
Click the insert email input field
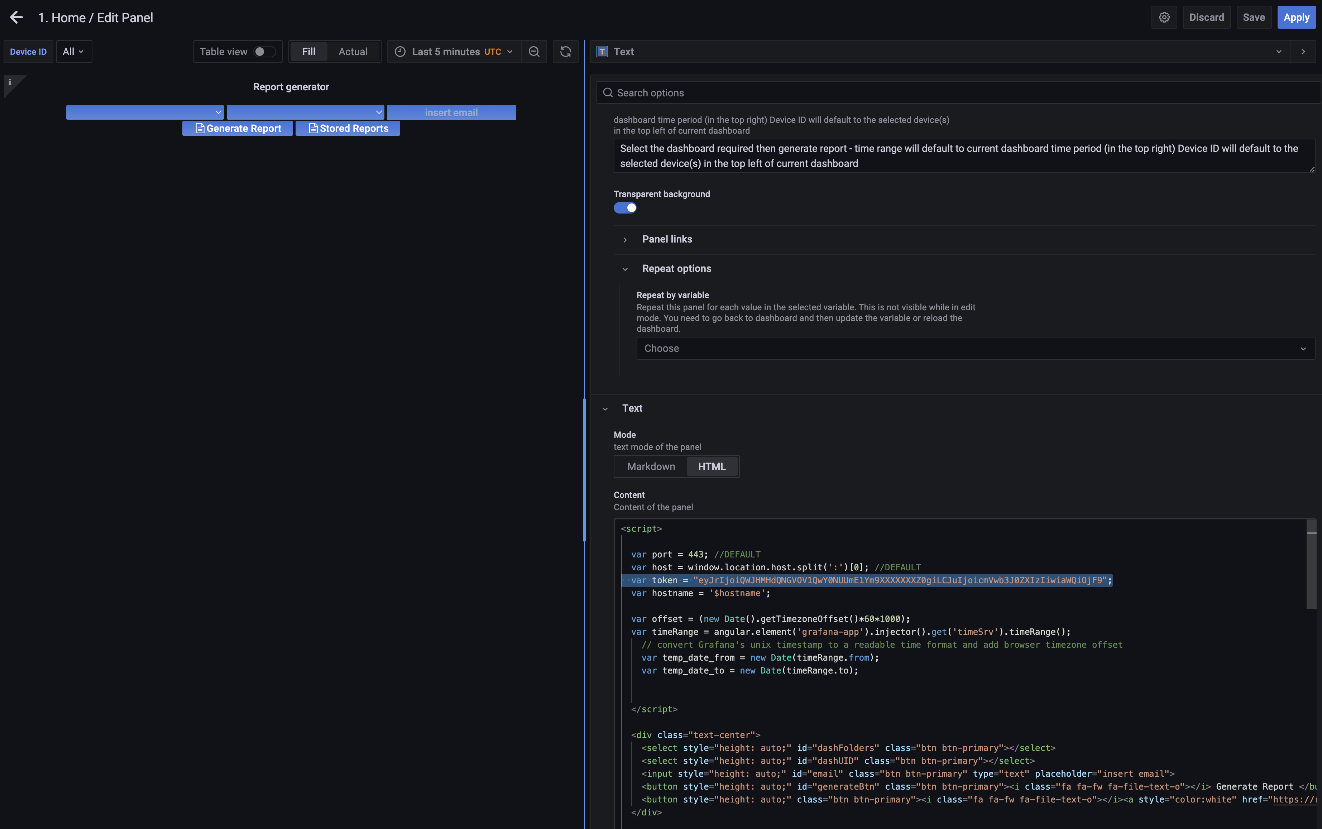pos(451,112)
